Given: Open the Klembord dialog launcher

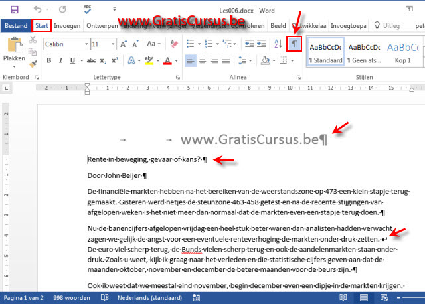Looking at the screenshot, I should [x=37, y=78].
